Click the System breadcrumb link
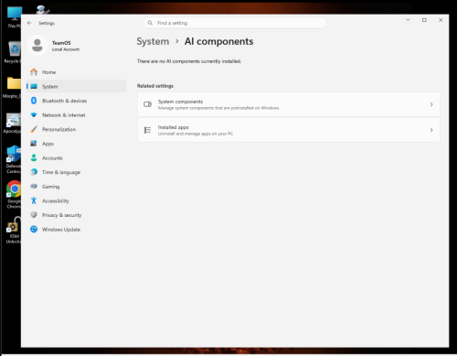 point(153,41)
